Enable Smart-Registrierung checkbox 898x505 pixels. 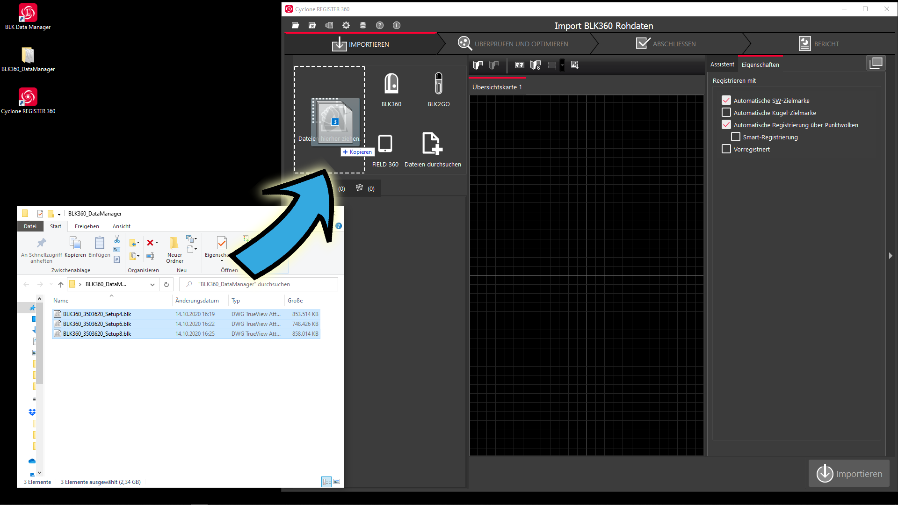click(736, 137)
